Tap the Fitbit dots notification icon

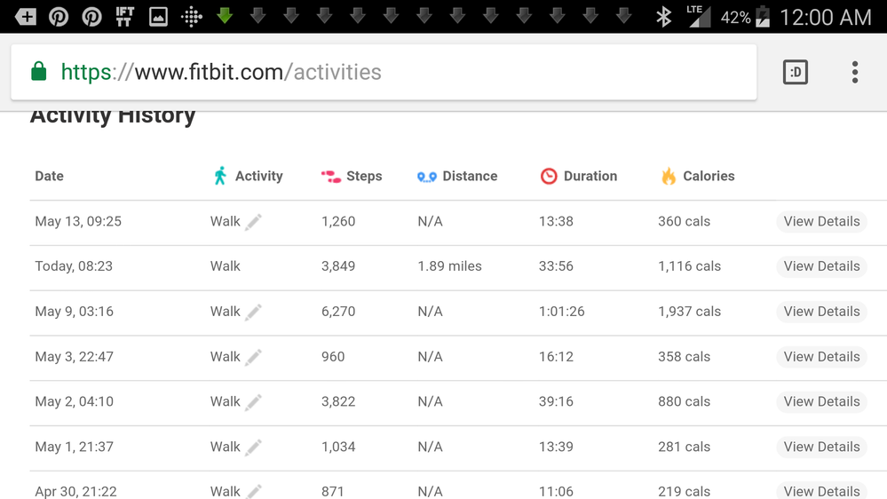click(192, 17)
